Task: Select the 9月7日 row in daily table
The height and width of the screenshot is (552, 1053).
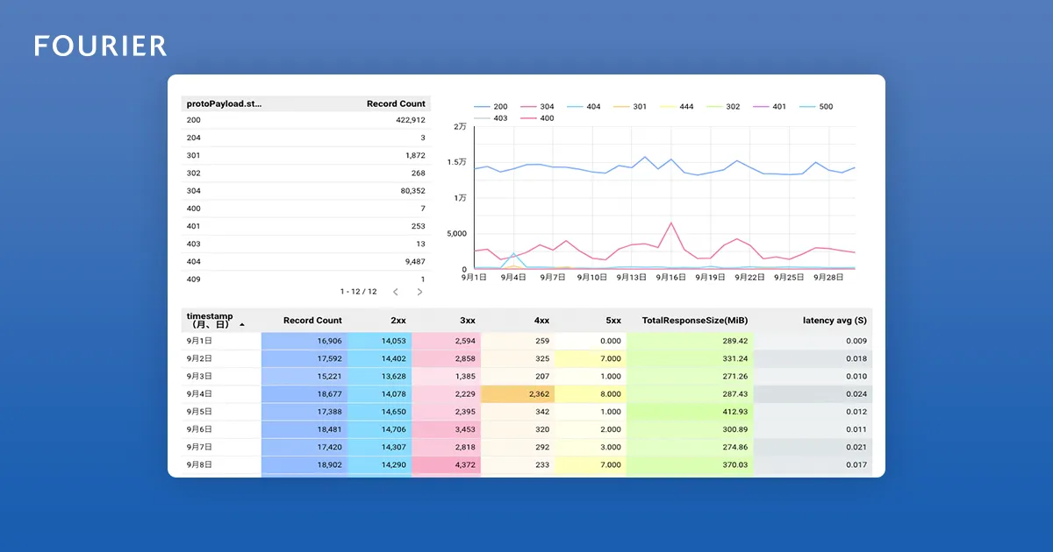Action: [526, 447]
